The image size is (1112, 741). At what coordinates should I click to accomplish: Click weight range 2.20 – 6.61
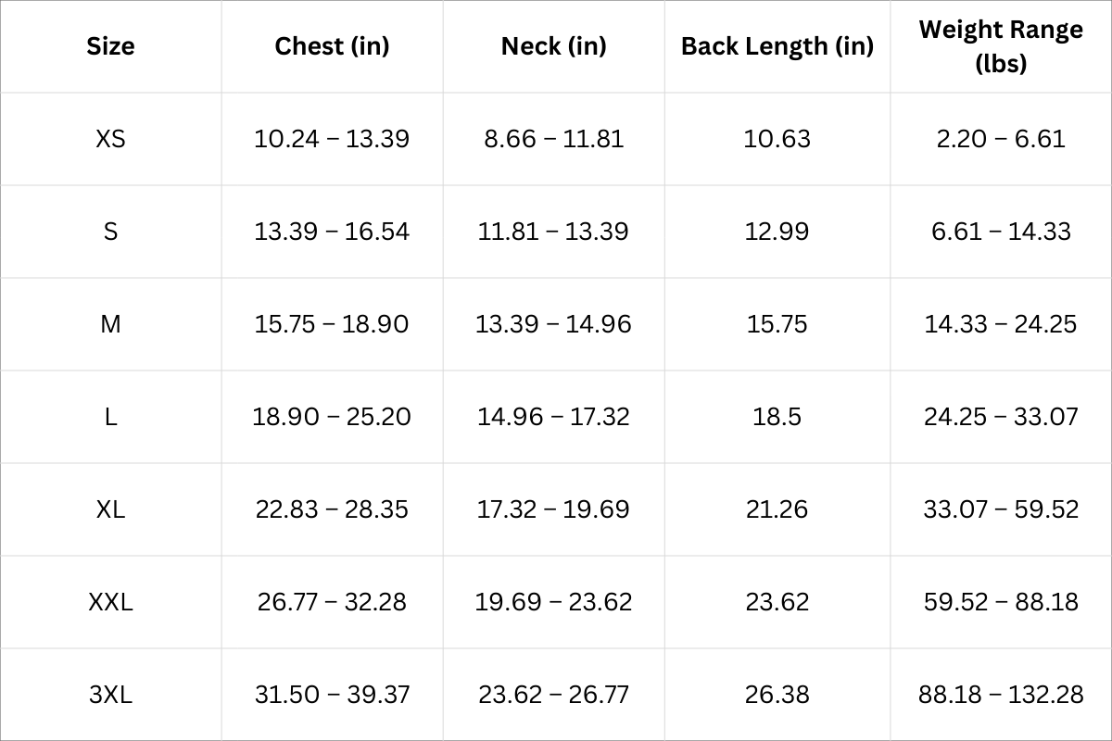click(x=1001, y=139)
